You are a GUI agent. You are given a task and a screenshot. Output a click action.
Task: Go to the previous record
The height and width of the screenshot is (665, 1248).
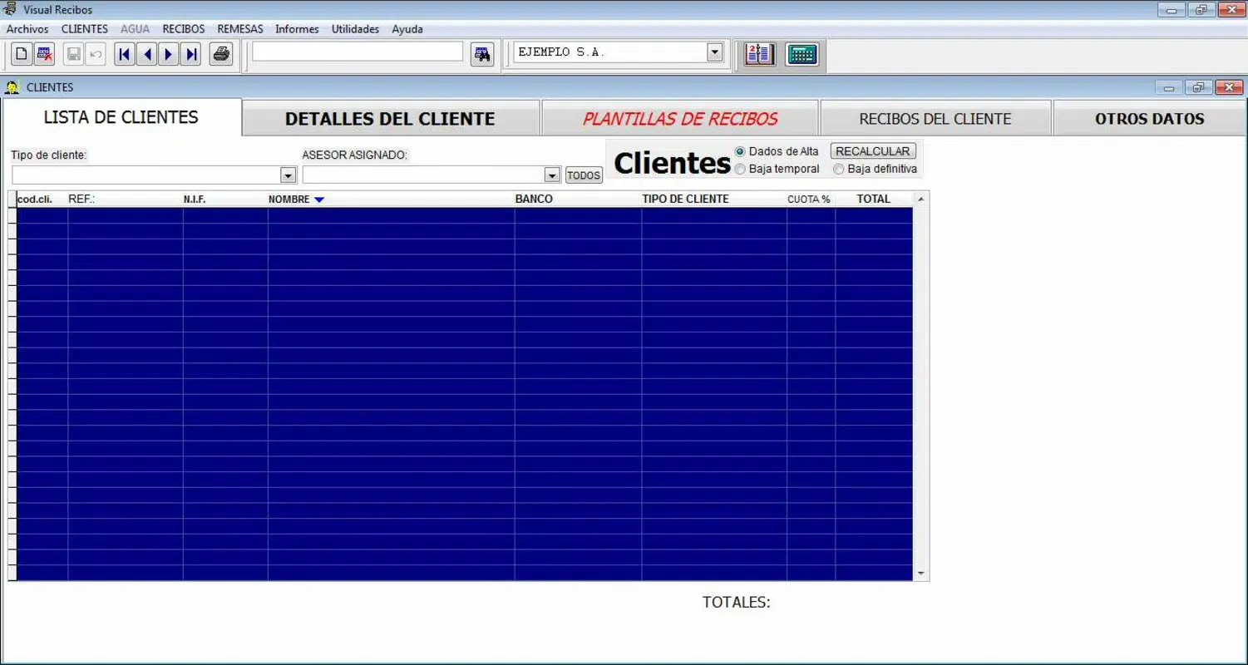(147, 55)
